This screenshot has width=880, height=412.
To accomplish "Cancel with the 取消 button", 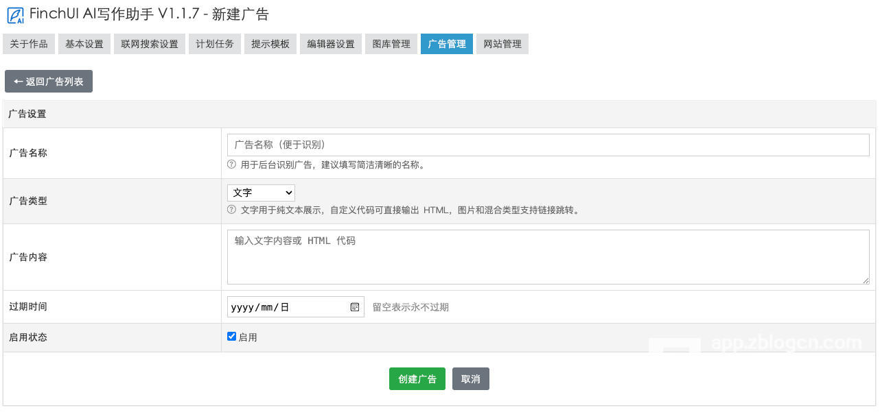I will (471, 379).
